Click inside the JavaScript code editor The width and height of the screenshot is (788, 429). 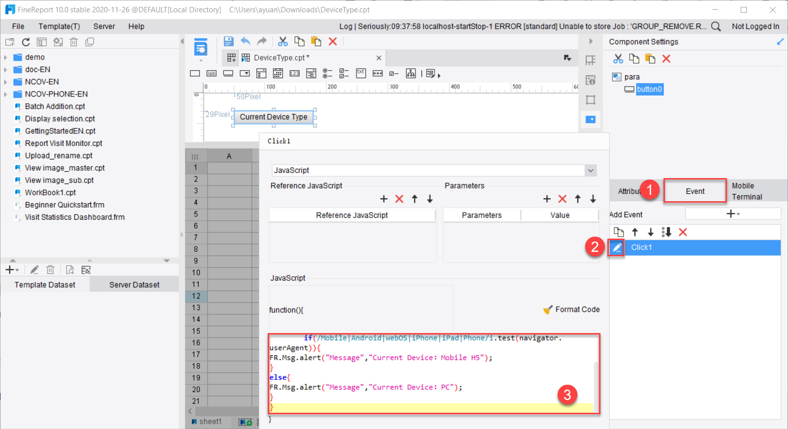click(431, 374)
